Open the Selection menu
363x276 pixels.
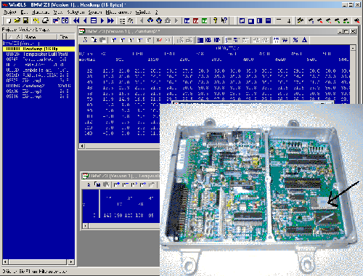pyautogui.click(x=76, y=12)
